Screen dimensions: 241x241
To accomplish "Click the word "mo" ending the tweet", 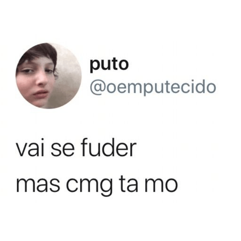I will [161, 184].
